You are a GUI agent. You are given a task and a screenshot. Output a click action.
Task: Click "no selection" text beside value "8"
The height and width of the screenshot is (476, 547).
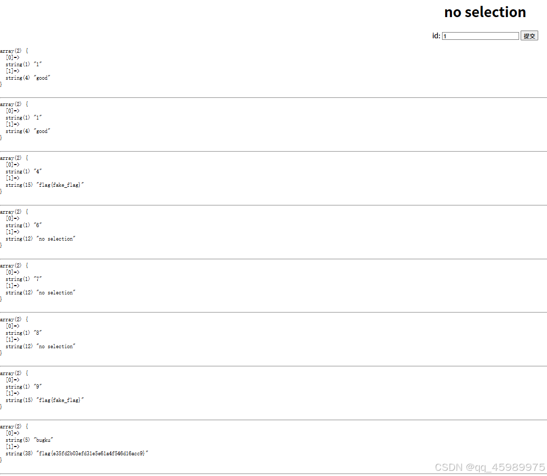click(x=56, y=346)
